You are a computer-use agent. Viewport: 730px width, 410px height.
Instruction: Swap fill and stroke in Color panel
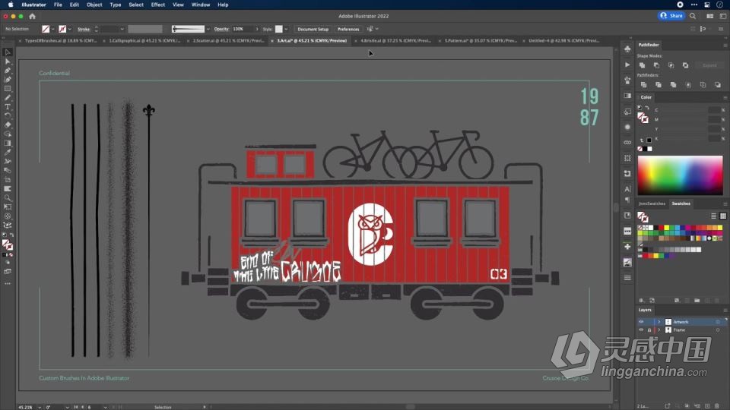pos(647,108)
